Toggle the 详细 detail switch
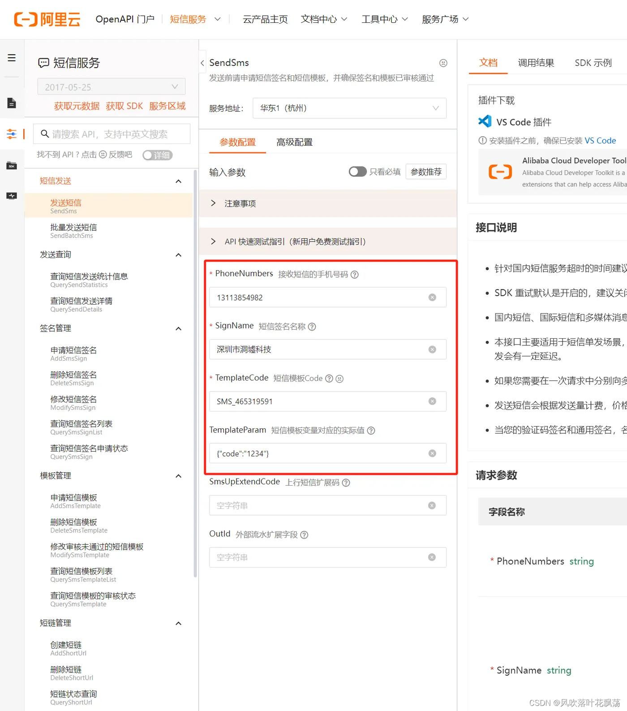The image size is (627, 711). 157,155
